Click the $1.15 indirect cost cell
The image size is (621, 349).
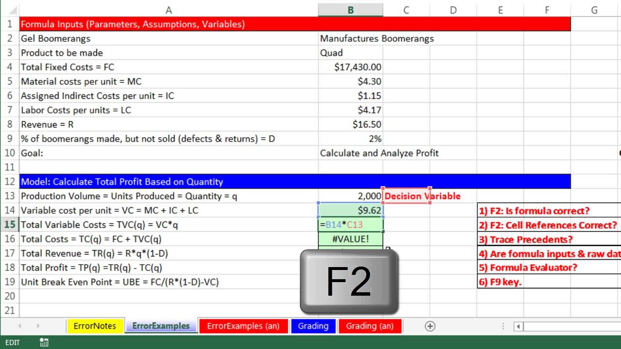tap(350, 95)
